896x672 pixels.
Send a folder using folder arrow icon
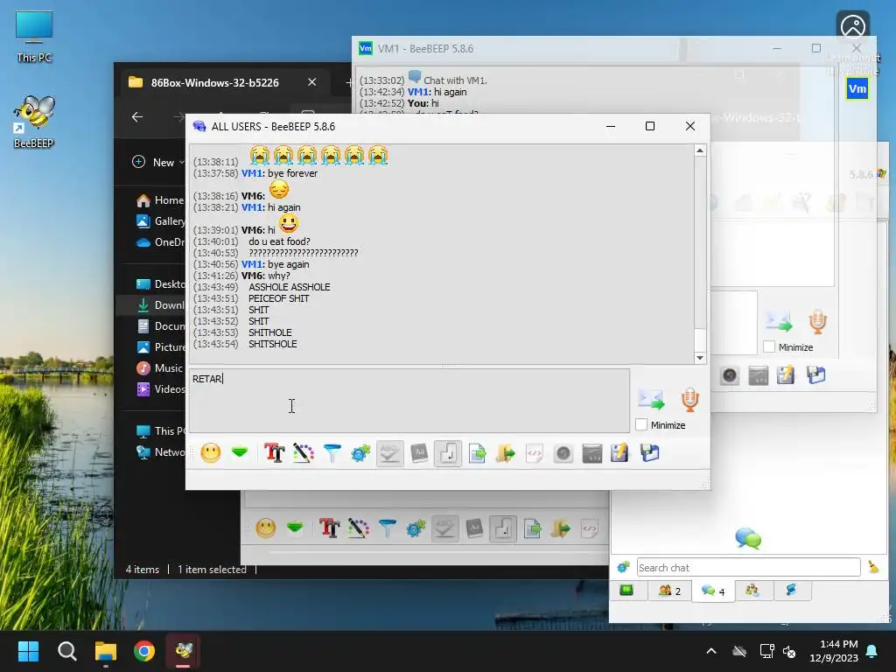click(506, 454)
